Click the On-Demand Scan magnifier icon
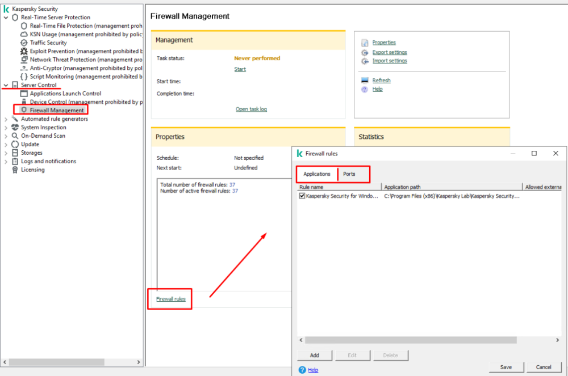The width and height of the screenshot is (568, 376). 15,136
